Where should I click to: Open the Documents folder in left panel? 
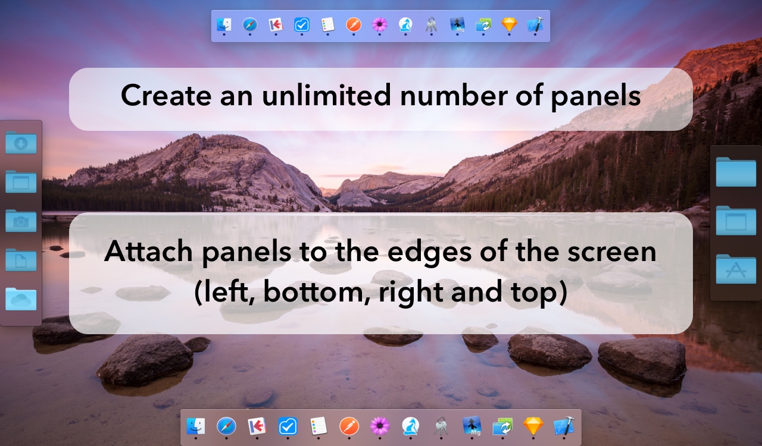(21, 260)
